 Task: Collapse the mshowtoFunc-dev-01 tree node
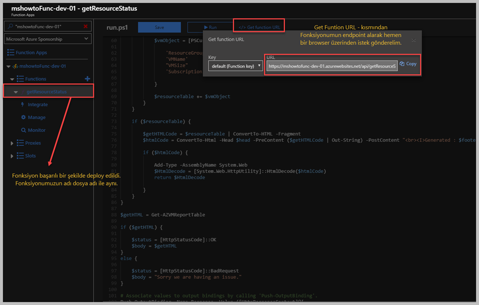point(8,66)
